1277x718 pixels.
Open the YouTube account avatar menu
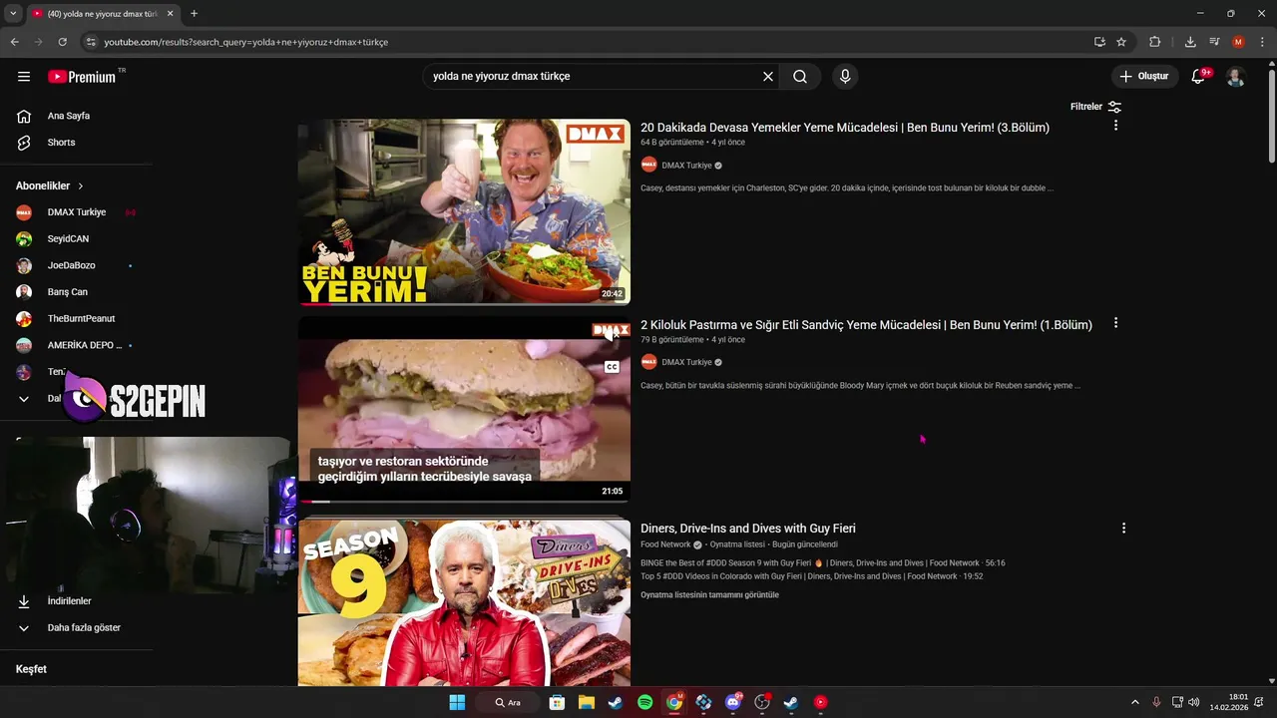tap(1235, 77)
